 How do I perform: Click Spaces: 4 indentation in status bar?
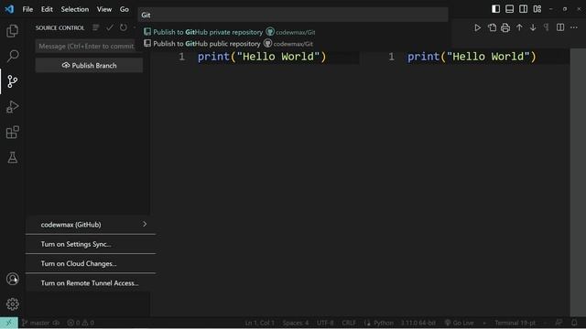click(x=295, y=323)
